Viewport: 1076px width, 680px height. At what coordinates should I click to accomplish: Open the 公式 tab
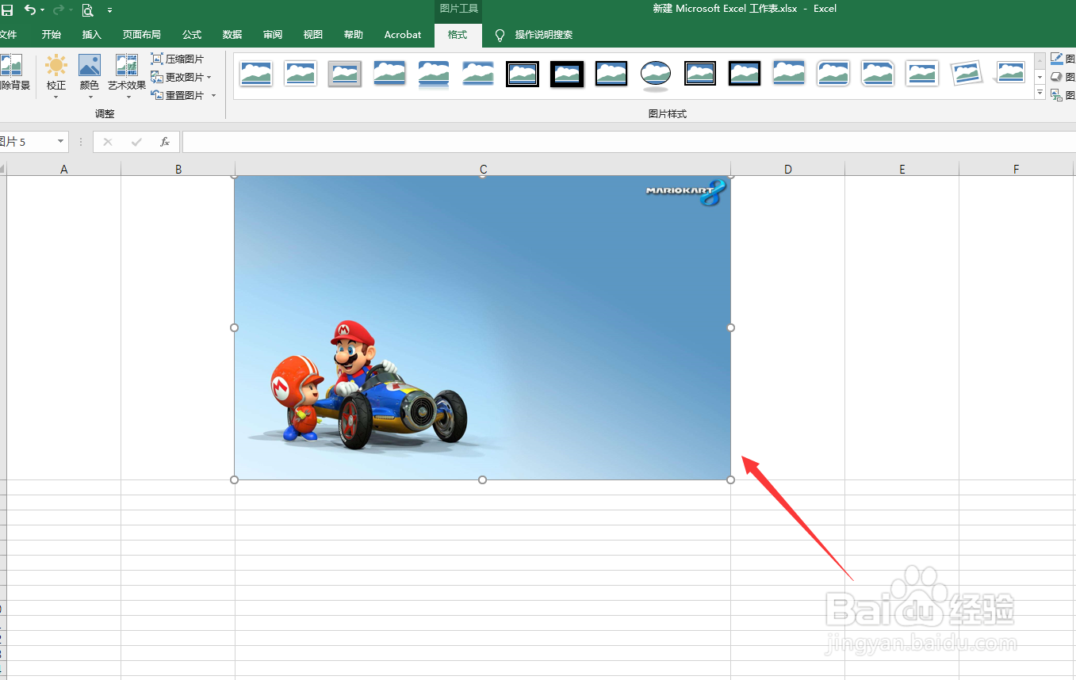pos(192,35)
